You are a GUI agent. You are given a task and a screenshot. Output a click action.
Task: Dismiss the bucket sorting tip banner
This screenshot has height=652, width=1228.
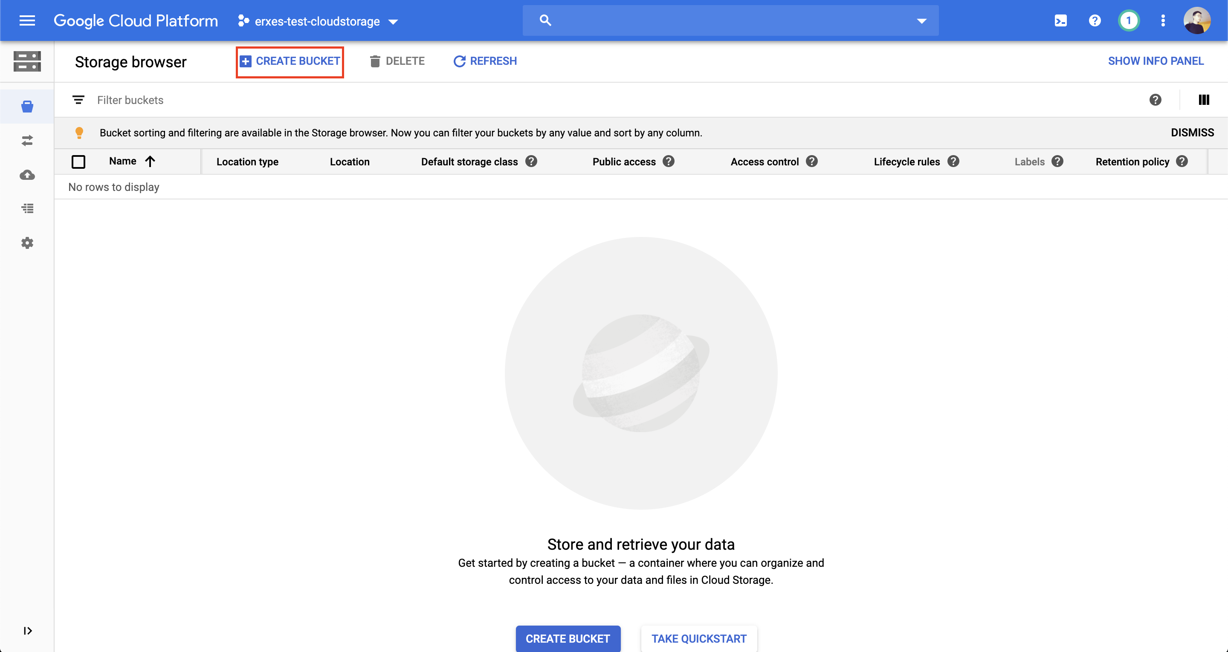(1192, 133)
